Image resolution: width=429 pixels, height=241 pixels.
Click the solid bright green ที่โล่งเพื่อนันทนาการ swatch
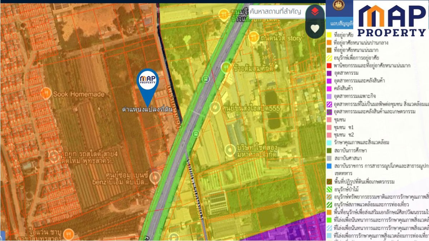329,220
